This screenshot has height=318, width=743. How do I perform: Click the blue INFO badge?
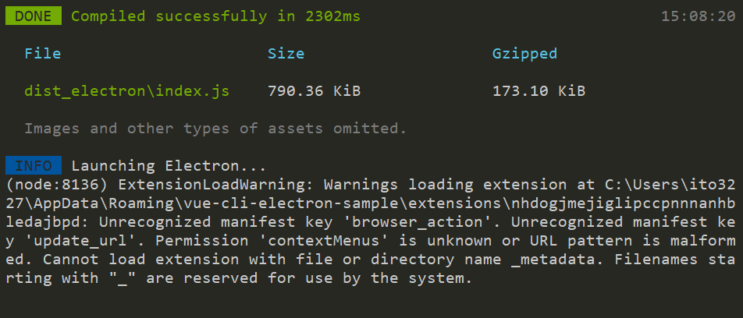33,165
